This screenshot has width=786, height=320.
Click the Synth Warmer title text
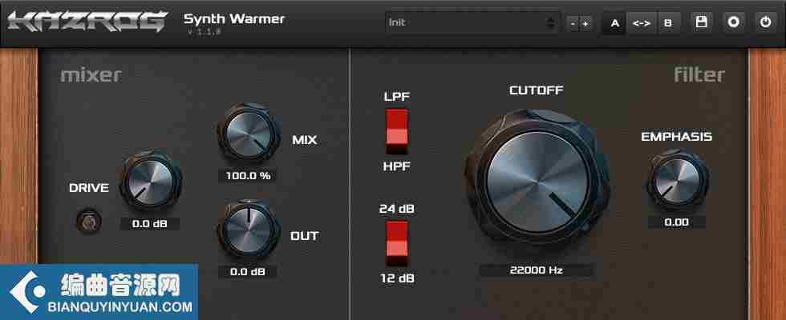coord(234,19)
